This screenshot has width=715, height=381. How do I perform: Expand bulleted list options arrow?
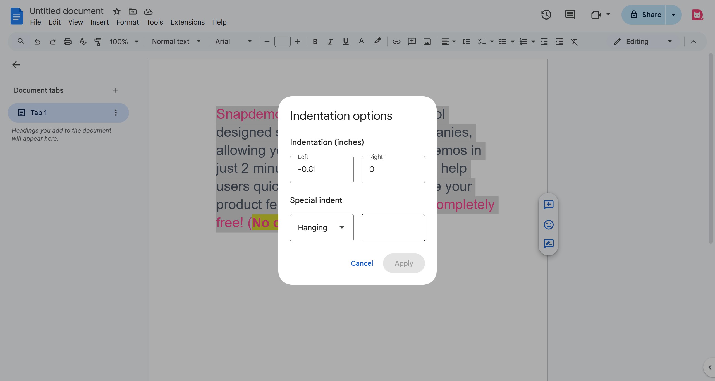pyautogui.click(x=512, y=42)
